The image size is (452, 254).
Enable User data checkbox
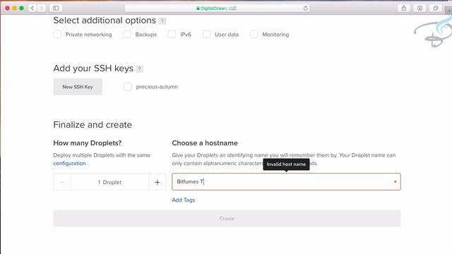coord(206,35)
